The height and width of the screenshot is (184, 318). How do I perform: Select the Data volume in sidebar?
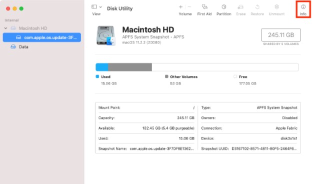coord(23,47)
